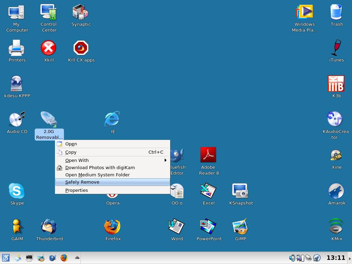Image resolution: width=352 pixels, height=264 pixels.
Task: Click the show desktop icon in the panel
Action: pyautogui.click(x=18, y=258)
